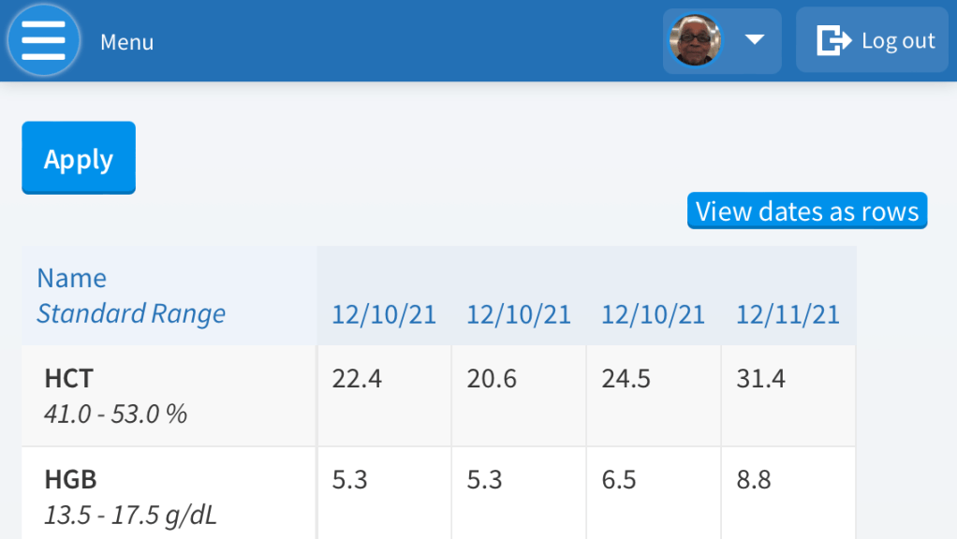957x539 pixels.
Task: Click the HCT value 22.4 cell
Action: pyautogui.click(x=358, y=379)
